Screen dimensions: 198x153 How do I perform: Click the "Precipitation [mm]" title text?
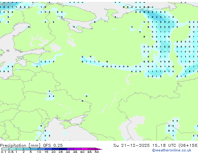click(x=20, y=146)
